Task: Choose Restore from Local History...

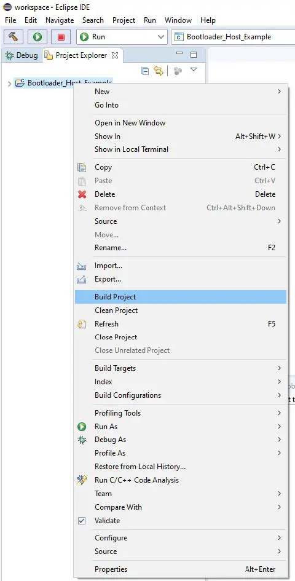Action: (181, 467)
